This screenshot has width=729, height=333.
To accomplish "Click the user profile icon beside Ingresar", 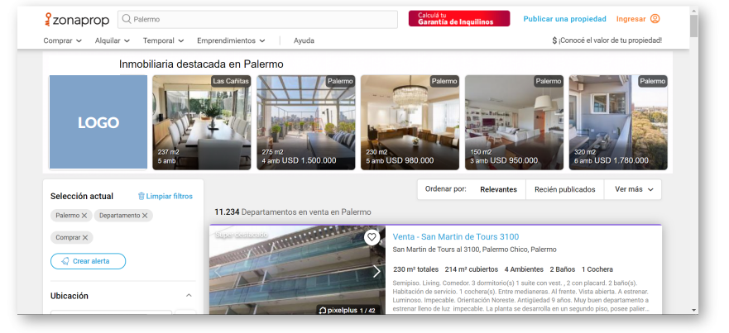I will pos(655,19).
